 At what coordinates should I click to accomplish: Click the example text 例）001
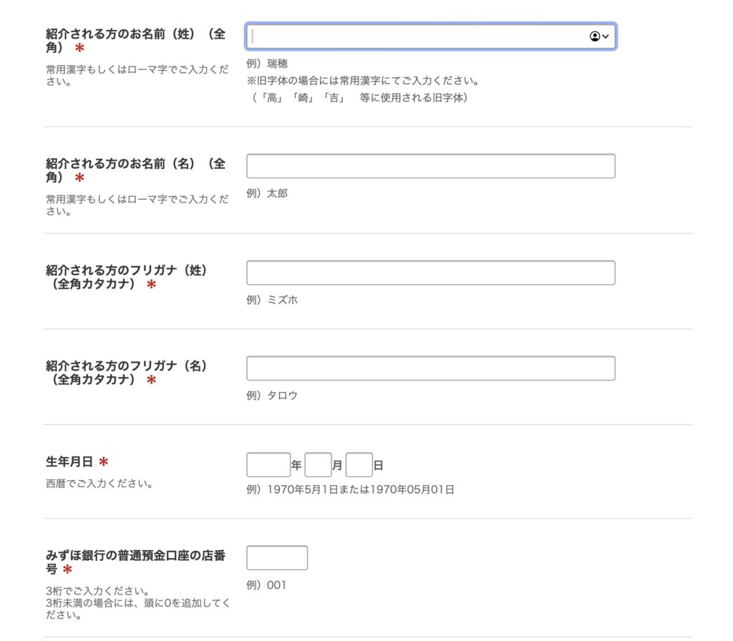pyautogui.click(x=266, y=585)
